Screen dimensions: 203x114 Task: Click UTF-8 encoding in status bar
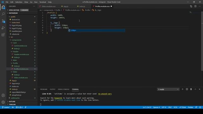point(164,107)
